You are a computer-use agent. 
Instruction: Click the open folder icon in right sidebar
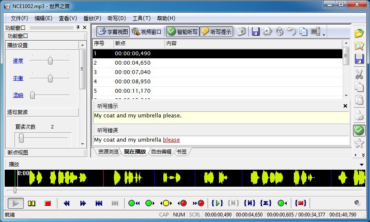click(359, 33)
